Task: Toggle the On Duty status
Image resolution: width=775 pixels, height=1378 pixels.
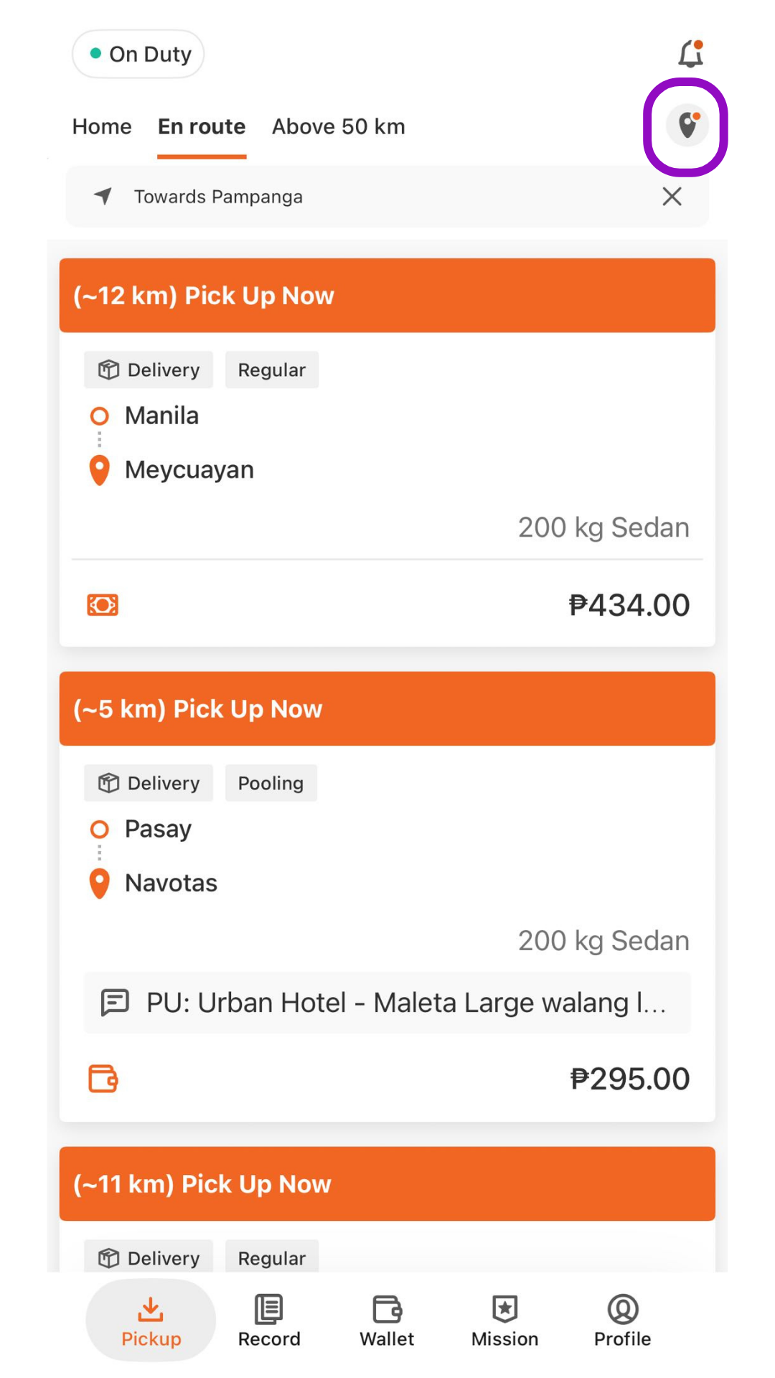Action: (x=138, y=54)
